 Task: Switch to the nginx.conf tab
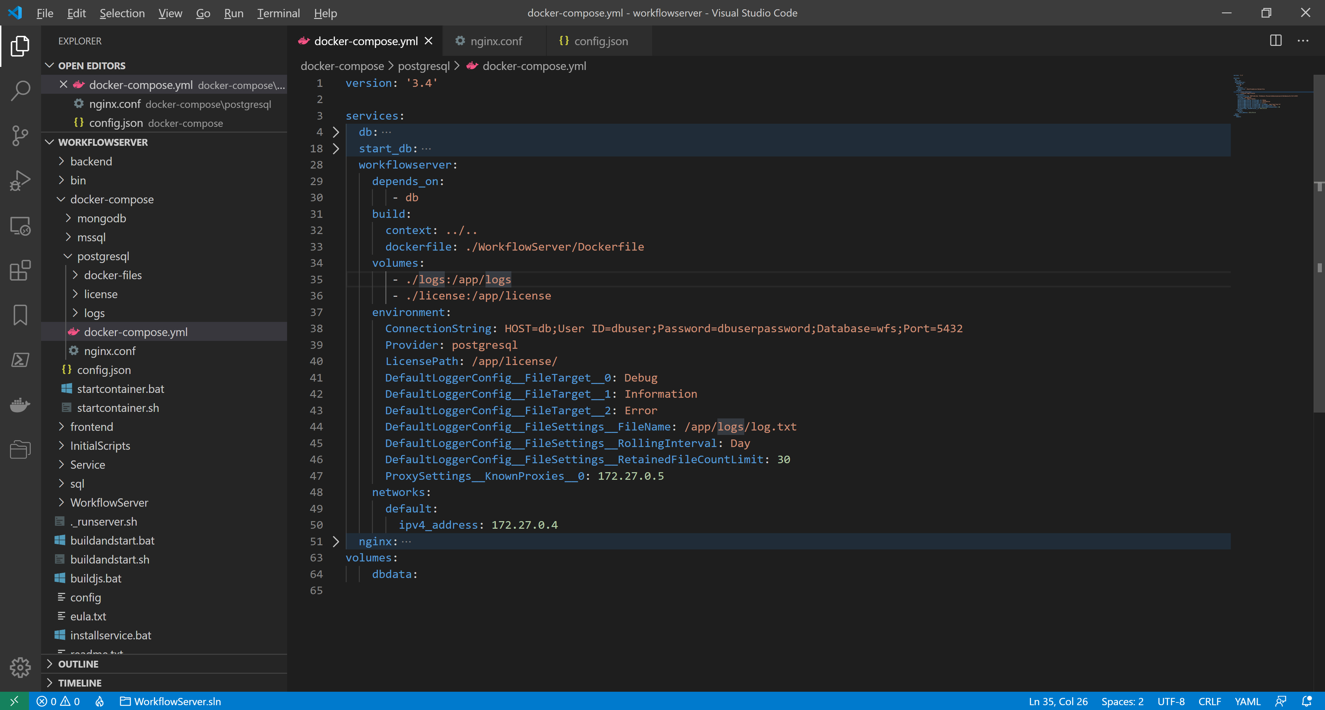pos(494,41)
